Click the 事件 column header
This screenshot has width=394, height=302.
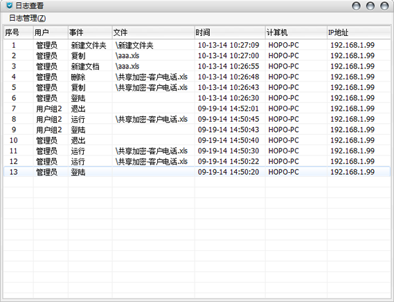pyautogui.click(x=90, y=32)
